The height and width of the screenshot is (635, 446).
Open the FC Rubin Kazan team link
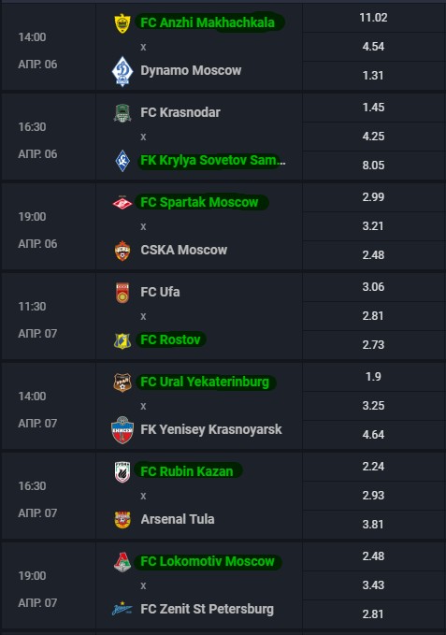tap(187, 471)
